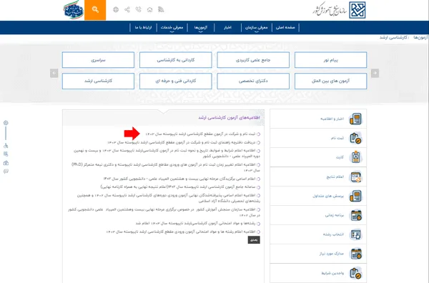Expand the معرفی خدمات menu

[172, 28]
